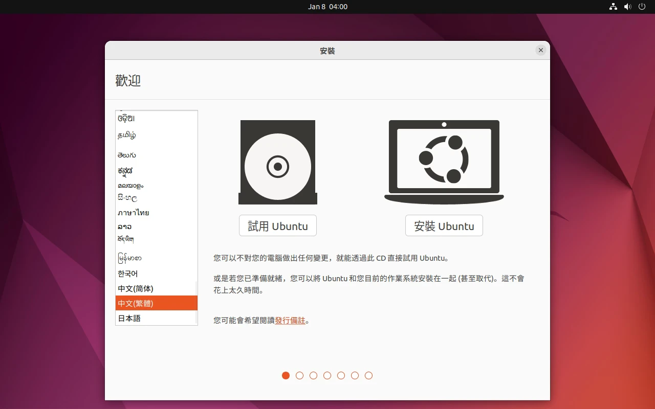Click the language list scrollbar

point(196,302)
